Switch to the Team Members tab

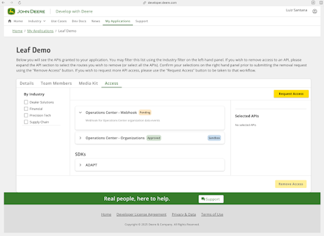56,83
